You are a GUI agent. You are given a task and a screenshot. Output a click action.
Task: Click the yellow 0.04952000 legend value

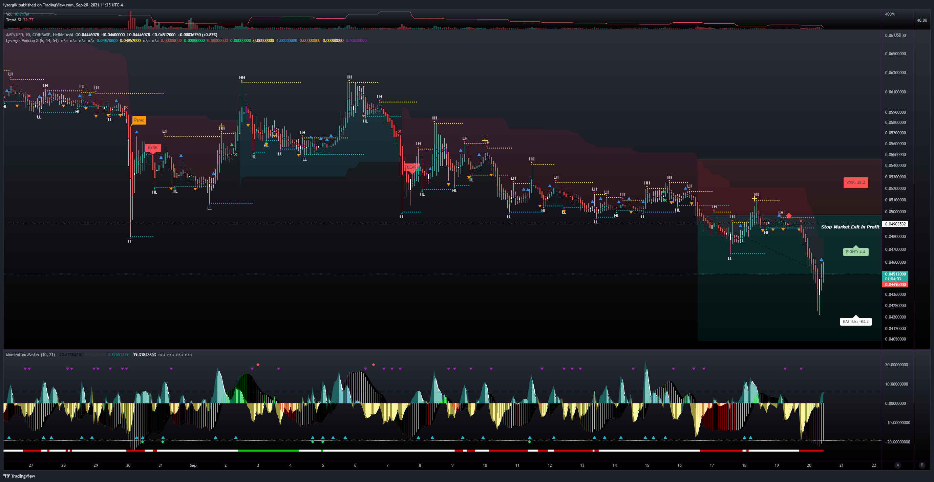click(x=130, y=41)
